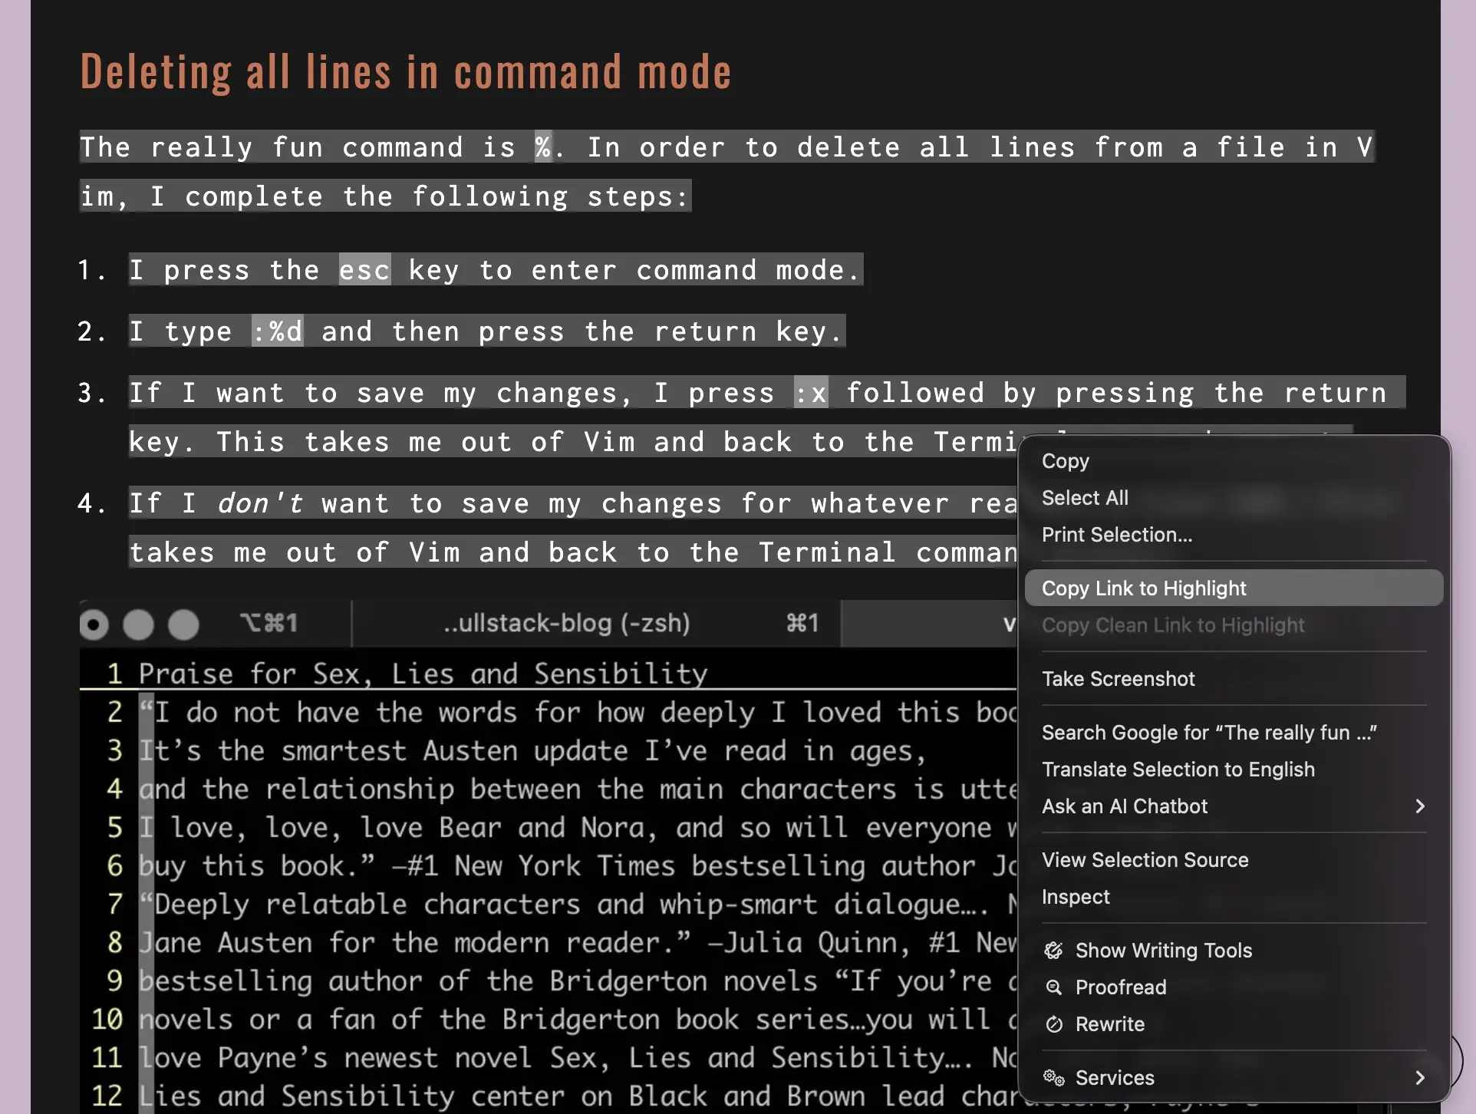Click terminal line 9 bestselling author of the Bridgerton

[578, 981]
